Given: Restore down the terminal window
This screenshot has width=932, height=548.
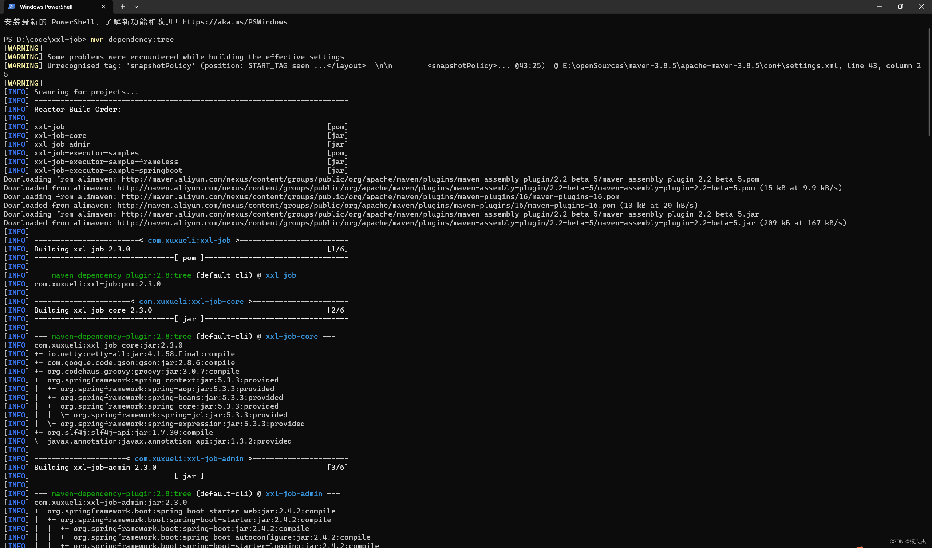Looking at the screenshot, I should (x=900, y=7).
